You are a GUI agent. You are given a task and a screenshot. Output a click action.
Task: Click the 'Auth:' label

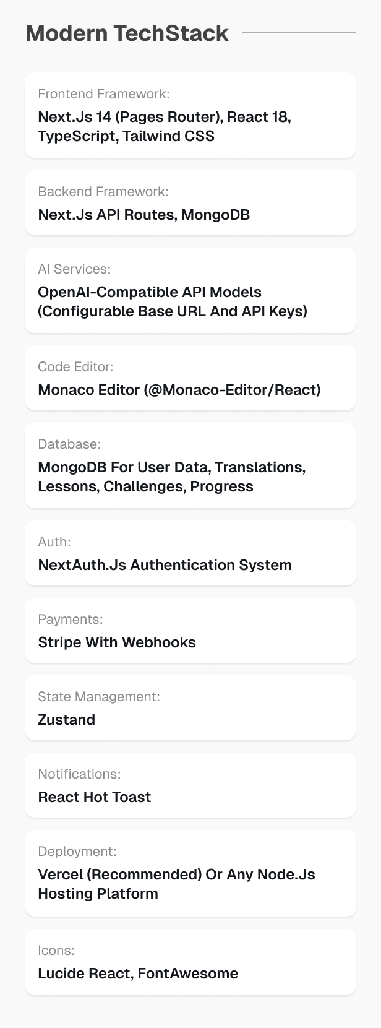[x=54, y=542]
